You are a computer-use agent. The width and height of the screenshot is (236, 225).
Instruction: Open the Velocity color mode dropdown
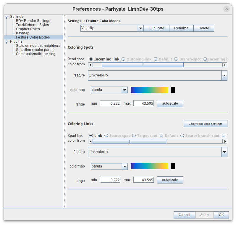[141, 28]
